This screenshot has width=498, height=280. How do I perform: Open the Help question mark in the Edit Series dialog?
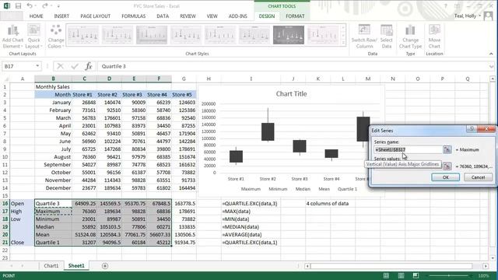tap(472, 128)
